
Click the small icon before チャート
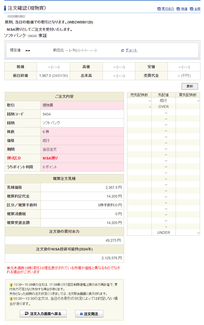pos(123,50)
